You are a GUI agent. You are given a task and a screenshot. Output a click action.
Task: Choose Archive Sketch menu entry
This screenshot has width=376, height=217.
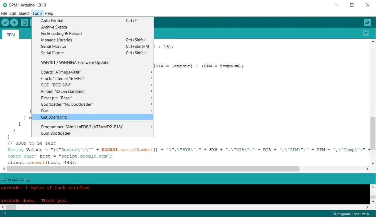point(93,27)
